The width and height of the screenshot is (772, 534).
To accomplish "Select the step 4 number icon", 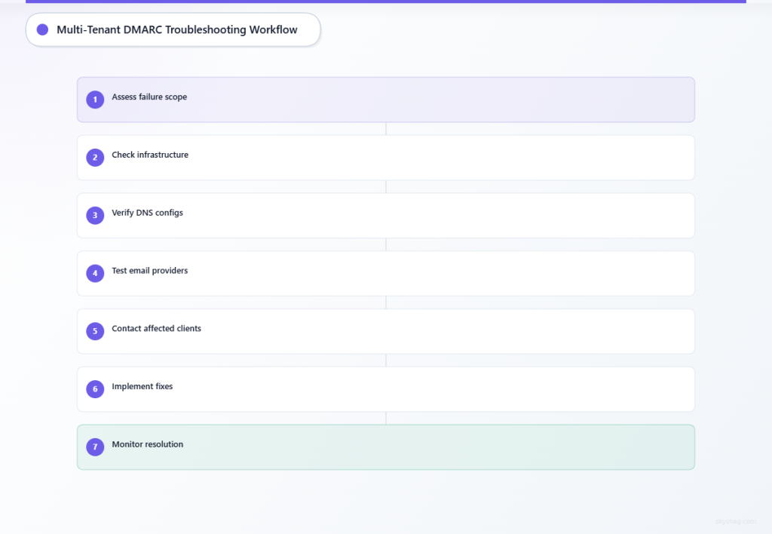I will tap(95, 273).
